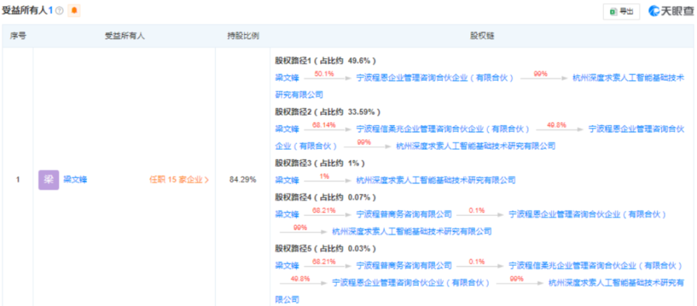Viewport: 697px width, 306px height.
Task: Open 宁波程普商务咨询有限公司 in path 4
Action: [x=404, y=214]
